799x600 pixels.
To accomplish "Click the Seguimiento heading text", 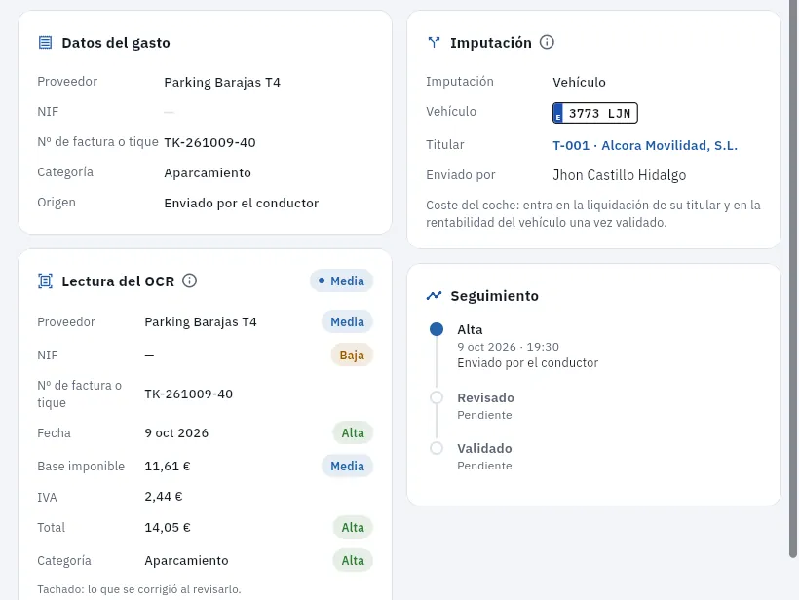I will point(494,296).
